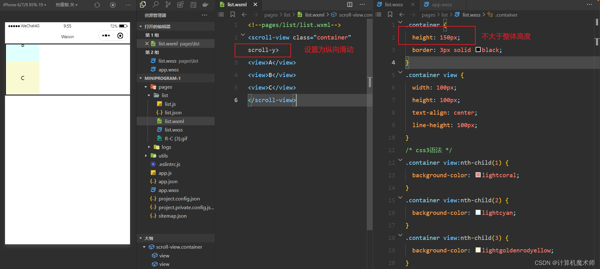Click the editor layout icon in activity bar
The height and width of the screenshot is (269, 600).
click(x=193, y=5)
